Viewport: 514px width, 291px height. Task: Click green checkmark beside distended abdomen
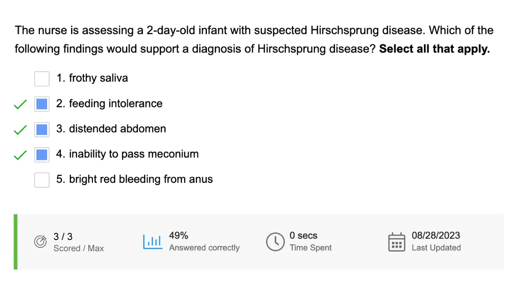pyautogui.click(x=20, y=129)
